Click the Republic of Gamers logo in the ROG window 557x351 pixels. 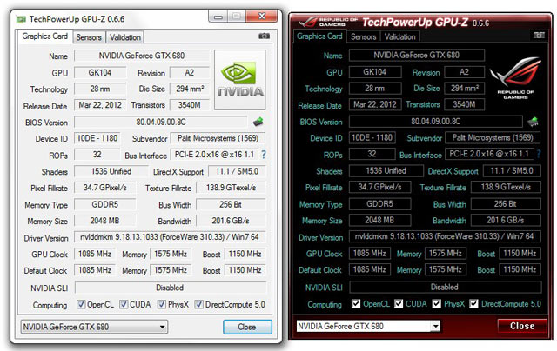coord(515,78)
